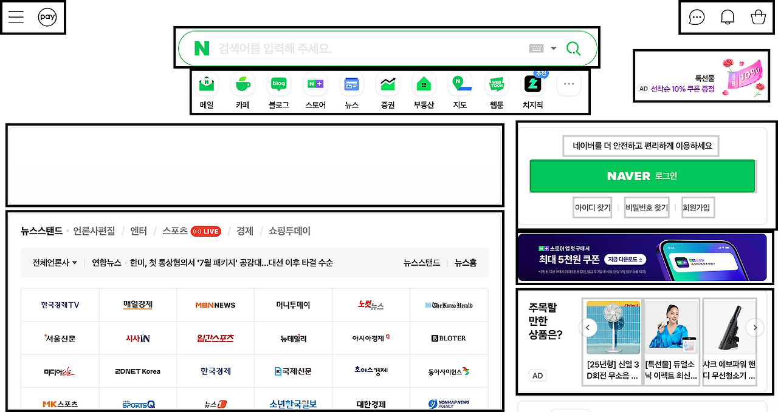Select the 뉴스스탠드 tab
Viewport: 778px width, 412px height.
tap(41, 231)
